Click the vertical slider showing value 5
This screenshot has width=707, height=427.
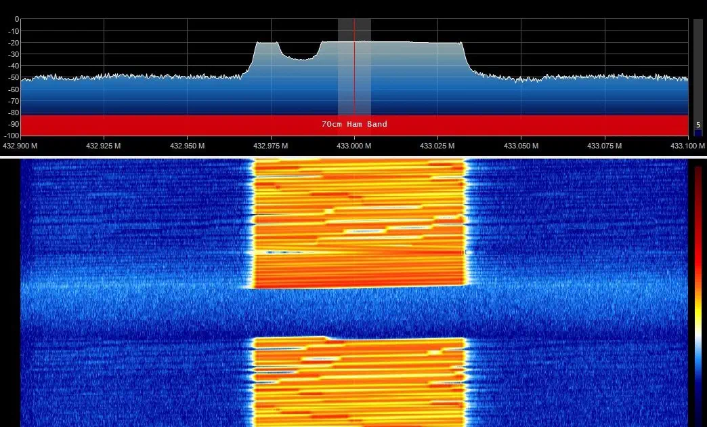click(x=698, y=77)
